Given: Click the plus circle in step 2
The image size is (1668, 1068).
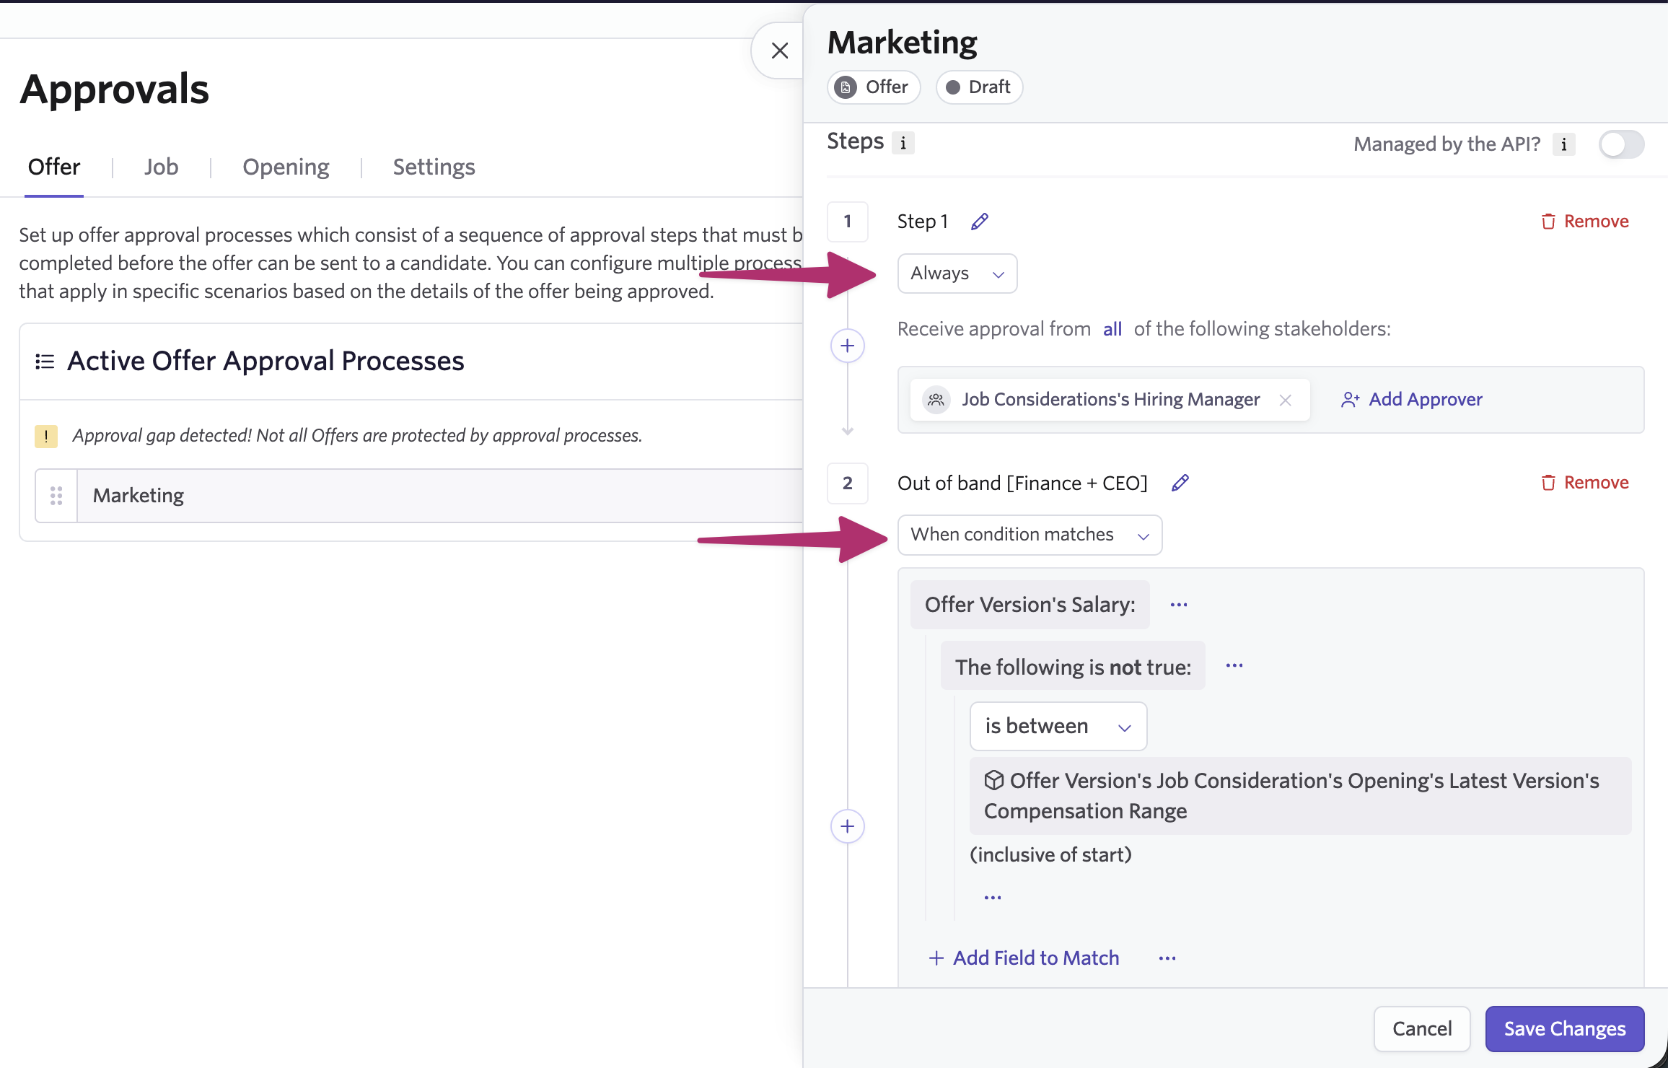Looking at the screenshot, I should 848,826.
